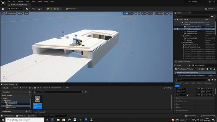
Task: Select the Streaming filter in Details
Action: click(x=208, y=83)
